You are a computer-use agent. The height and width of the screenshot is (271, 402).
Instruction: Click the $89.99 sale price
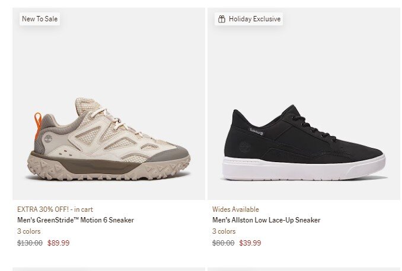[x=58, y=243]
